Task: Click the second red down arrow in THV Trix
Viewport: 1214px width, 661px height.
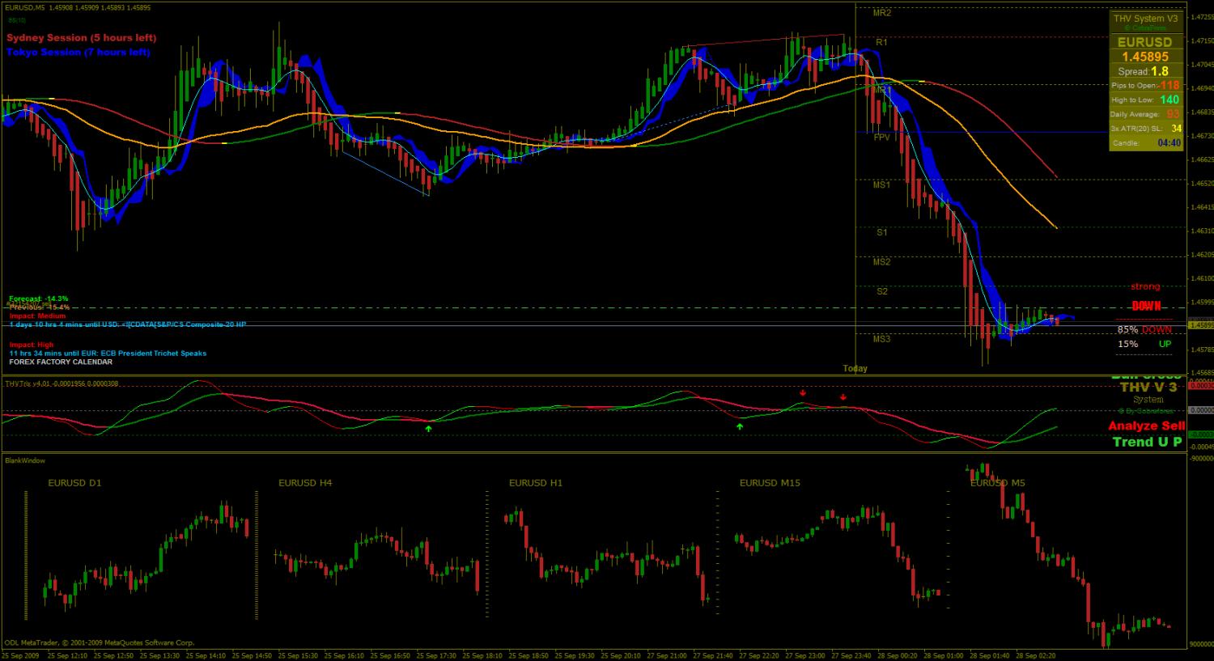Action: coord(843,397)
